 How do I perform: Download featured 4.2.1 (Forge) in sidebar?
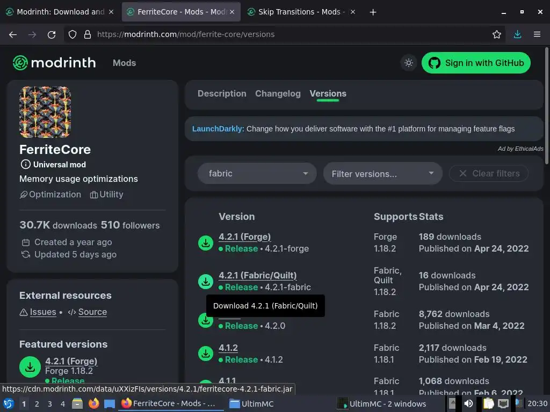pyautogui.click(x=30, y=367)
